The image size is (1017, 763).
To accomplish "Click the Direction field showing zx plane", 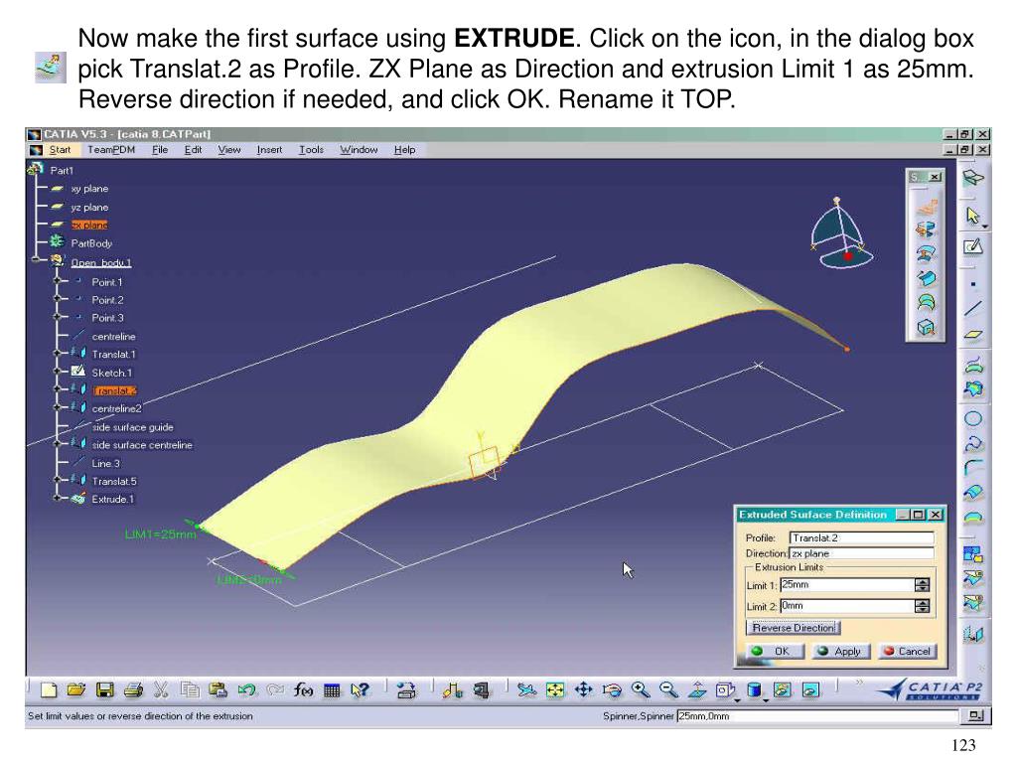I will click(x=861, y=553).
